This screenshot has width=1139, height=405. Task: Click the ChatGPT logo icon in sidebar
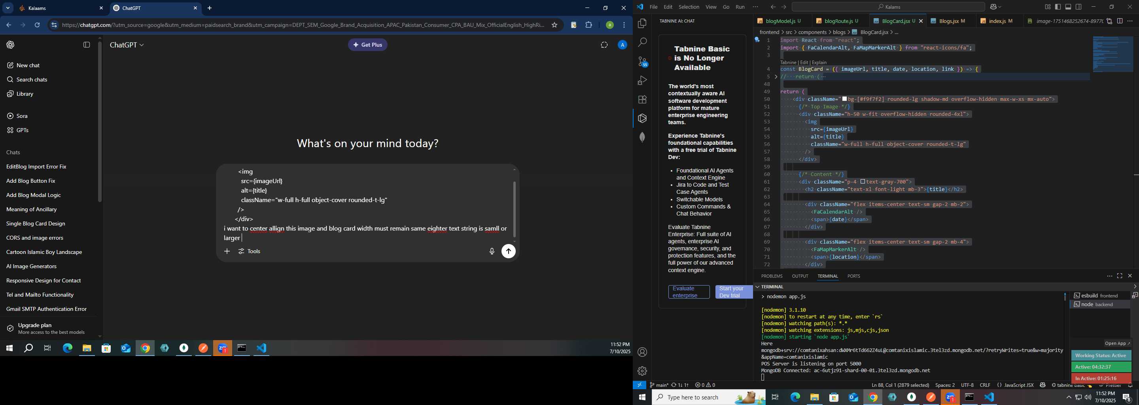pyautogui.click(x=10, y=45)
